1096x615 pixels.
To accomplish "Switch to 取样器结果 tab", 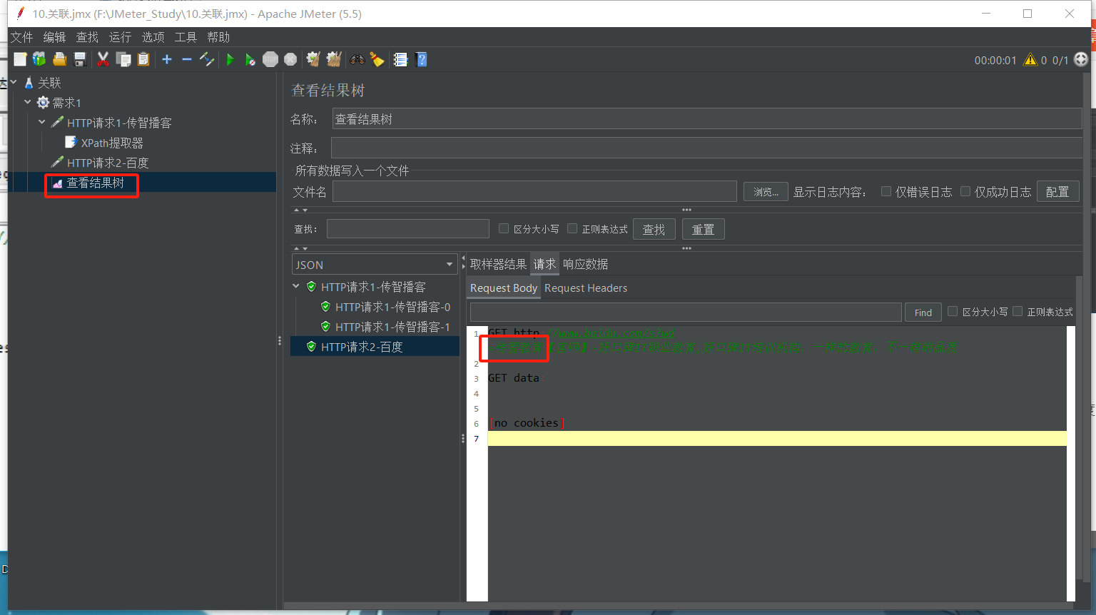I will coord(498,264).
